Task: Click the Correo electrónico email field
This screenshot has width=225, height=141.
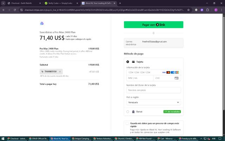Action: point(154,43)
